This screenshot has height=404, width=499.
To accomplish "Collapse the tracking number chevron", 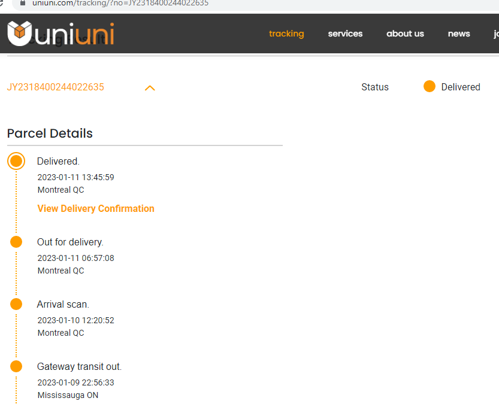I will click(150, 88).
